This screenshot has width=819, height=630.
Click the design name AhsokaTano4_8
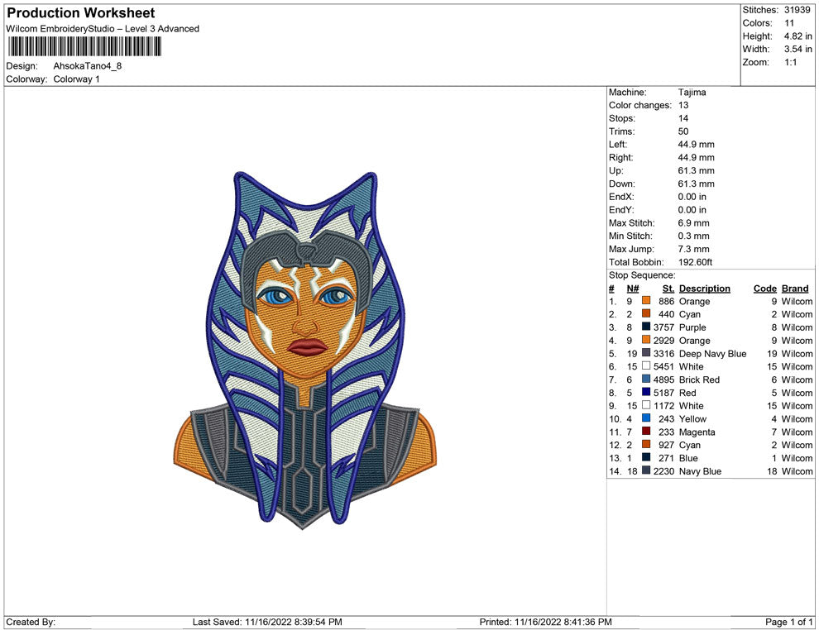(x=87, y=66)
